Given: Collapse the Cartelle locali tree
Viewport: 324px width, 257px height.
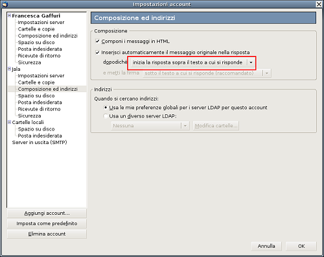Looking at the screenshot, I should tap(10, 122).
